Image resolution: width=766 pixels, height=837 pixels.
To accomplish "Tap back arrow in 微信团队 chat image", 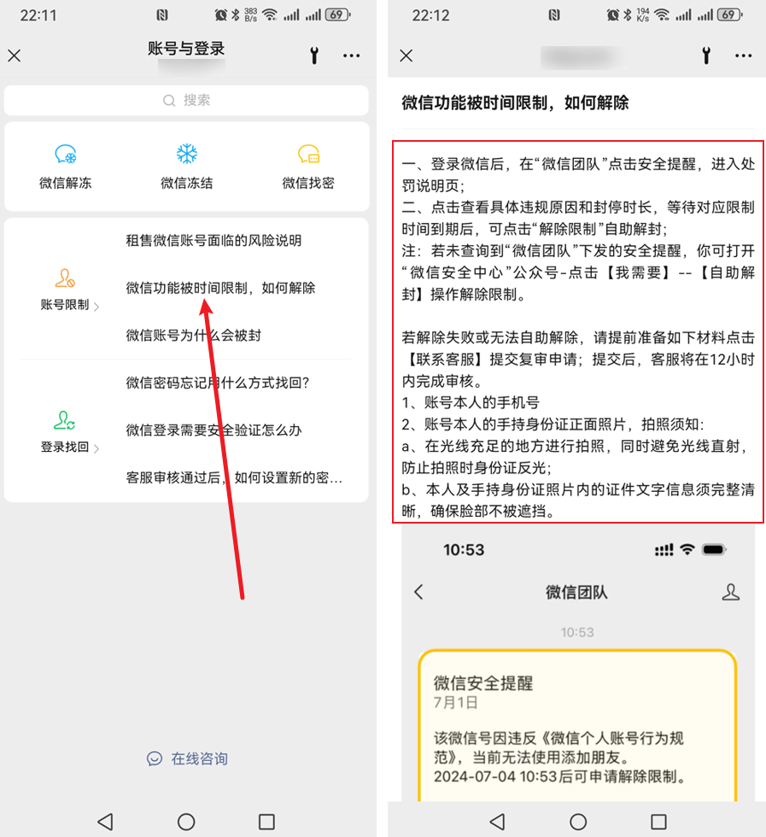I will tap(419, 591).
